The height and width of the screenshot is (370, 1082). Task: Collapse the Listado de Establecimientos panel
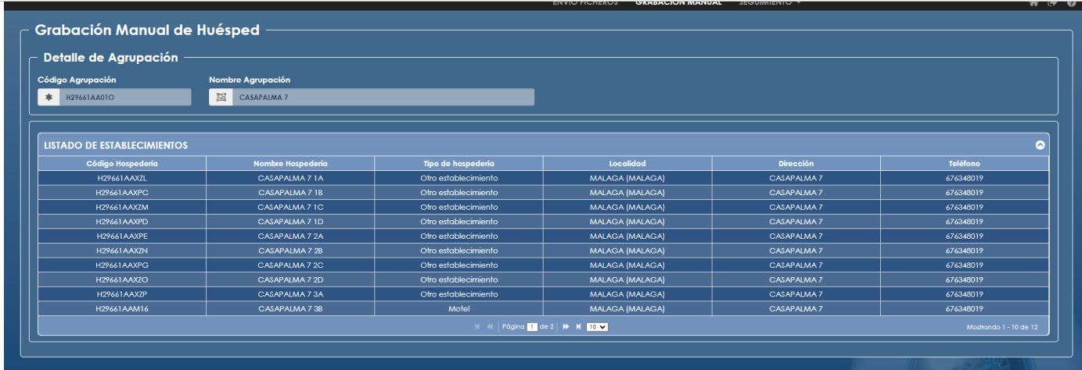click(x=1040, y=145)
